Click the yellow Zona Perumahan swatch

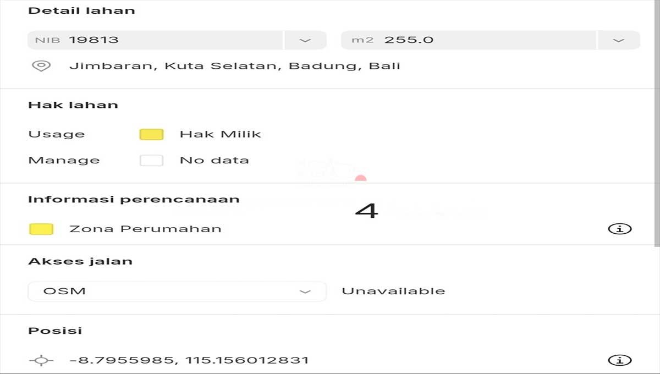[x=41, y=229]
